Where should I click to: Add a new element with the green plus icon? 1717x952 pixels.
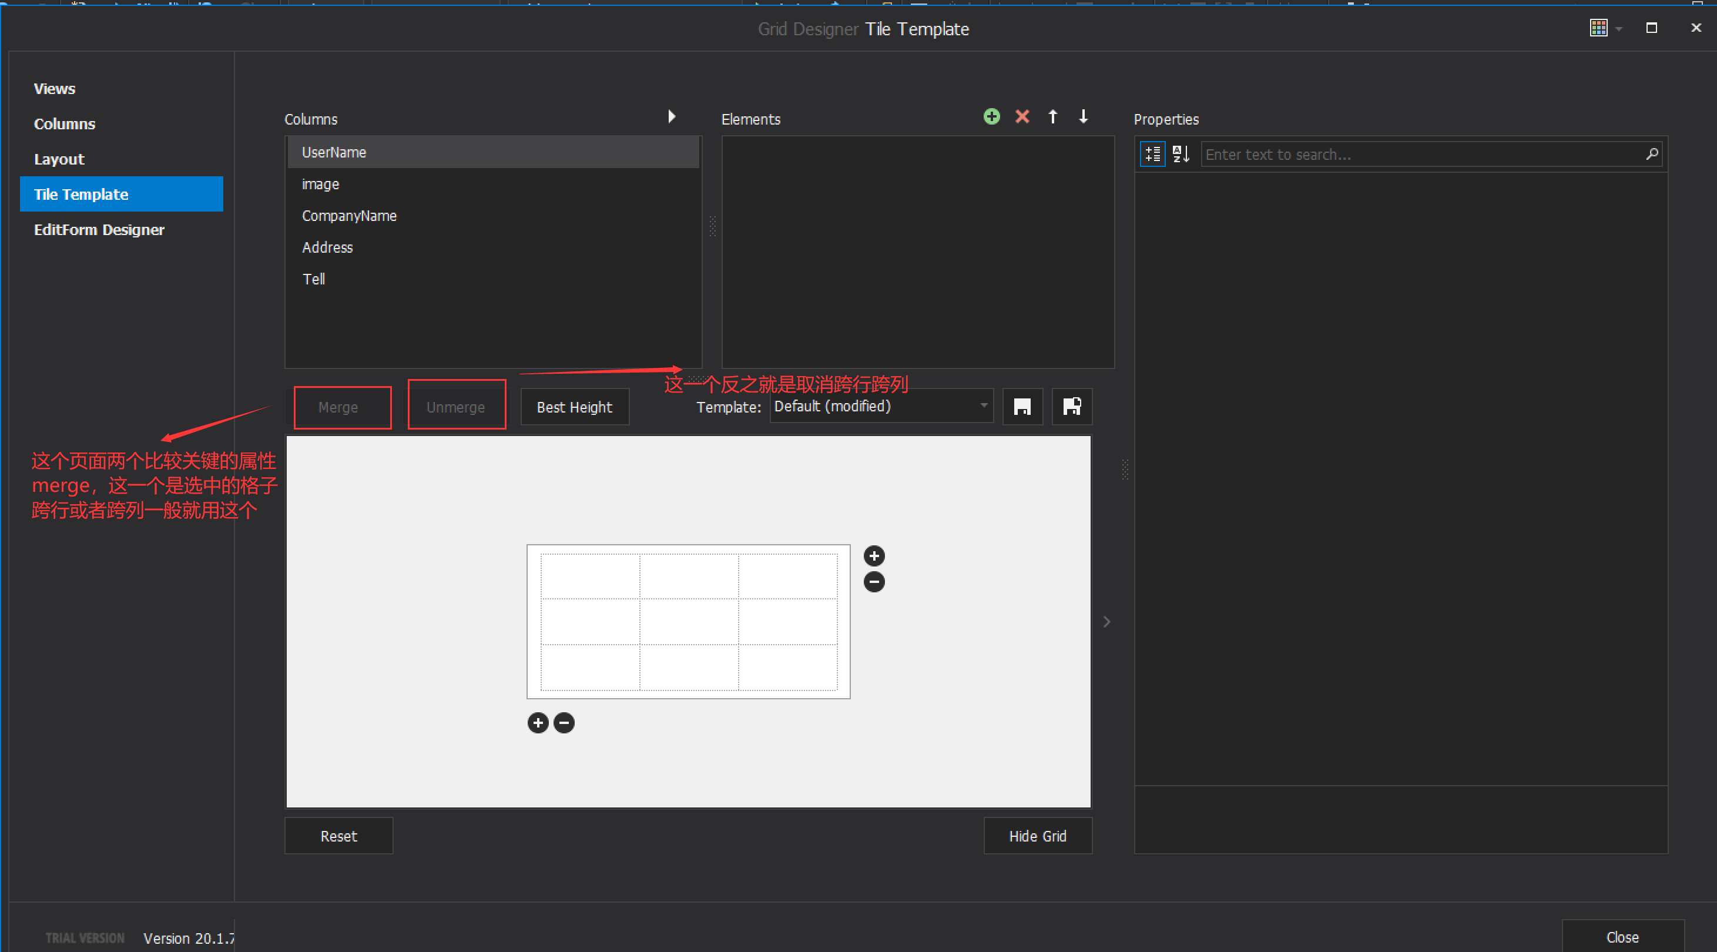991,116
